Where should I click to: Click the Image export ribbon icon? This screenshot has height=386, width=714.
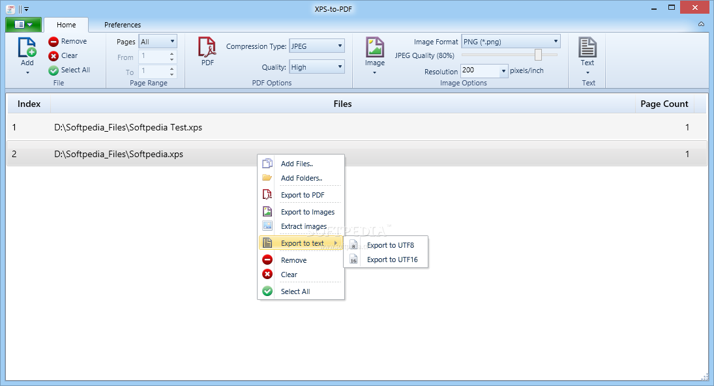[375, 48]
